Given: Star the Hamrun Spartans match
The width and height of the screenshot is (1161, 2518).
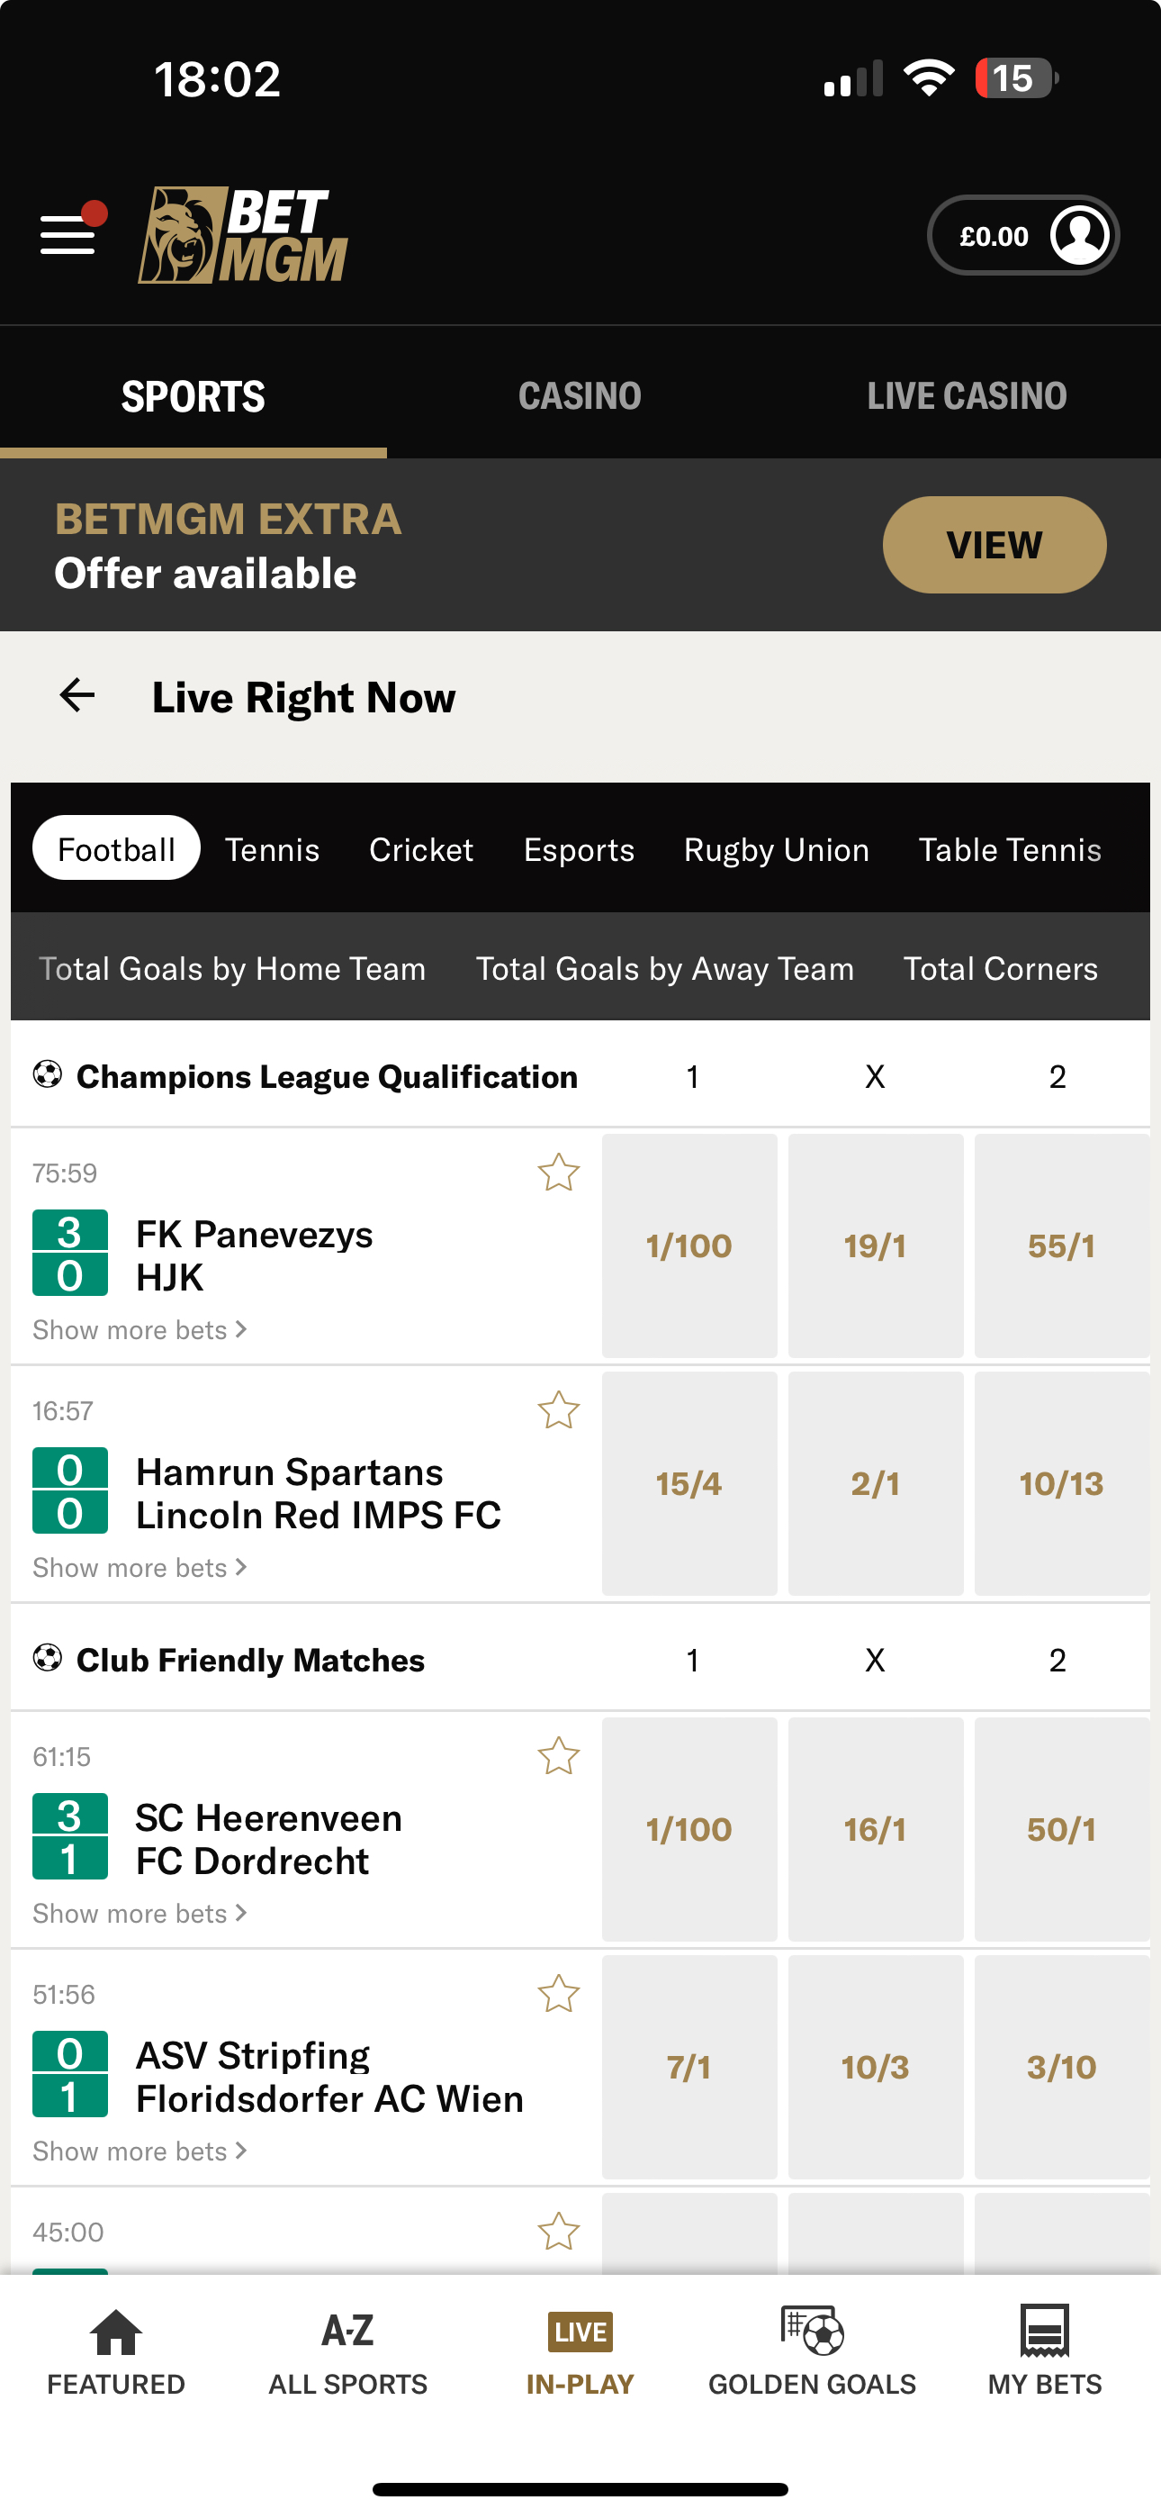Looking at the screenshot, I should coord(558,1410).
